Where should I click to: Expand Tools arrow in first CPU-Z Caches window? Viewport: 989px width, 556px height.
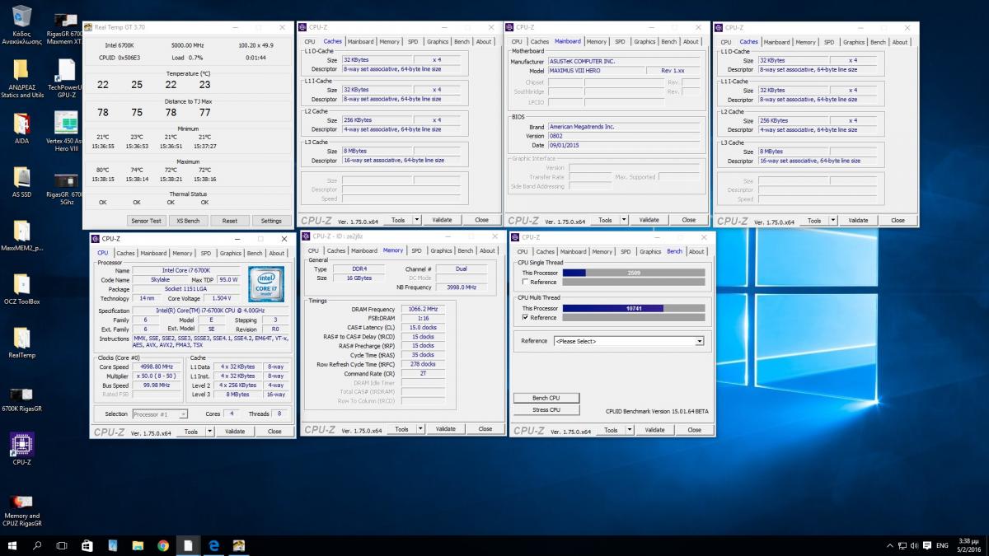[x=417, y=220]
